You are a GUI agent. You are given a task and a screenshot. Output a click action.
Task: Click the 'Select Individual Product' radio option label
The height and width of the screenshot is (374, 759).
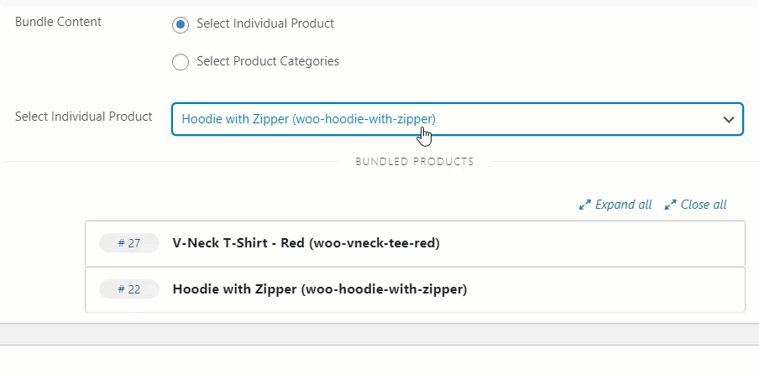click(x=265, y=23)
